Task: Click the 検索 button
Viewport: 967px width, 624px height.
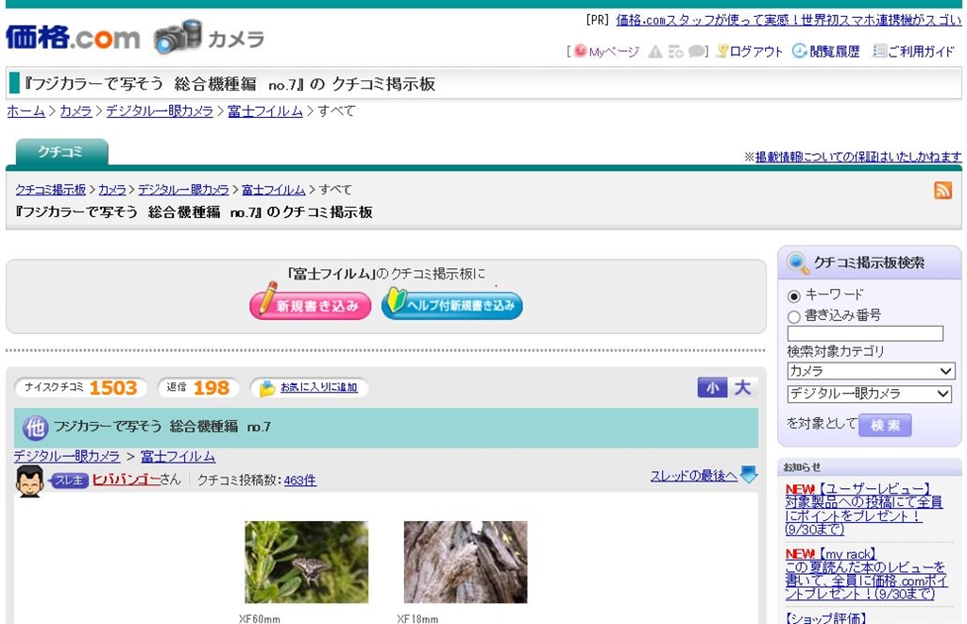Action: click(x=885, y=425)
